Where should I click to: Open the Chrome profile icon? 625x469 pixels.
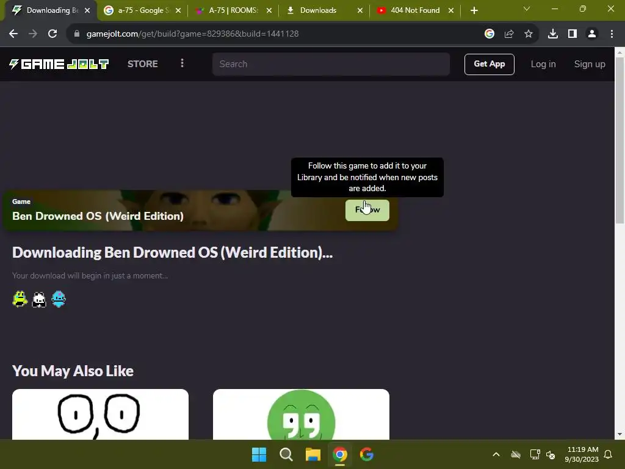coord(592,34)
